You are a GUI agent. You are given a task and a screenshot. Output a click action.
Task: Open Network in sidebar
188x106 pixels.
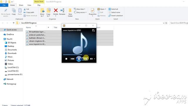point(10,79)
